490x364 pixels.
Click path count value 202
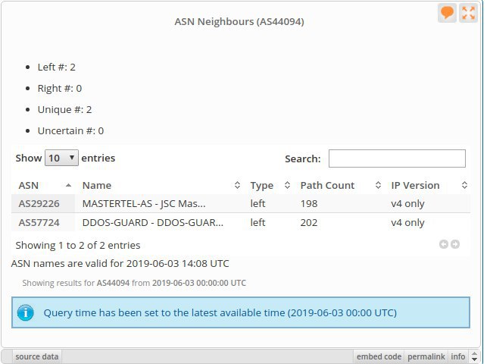tap(309, 222)
